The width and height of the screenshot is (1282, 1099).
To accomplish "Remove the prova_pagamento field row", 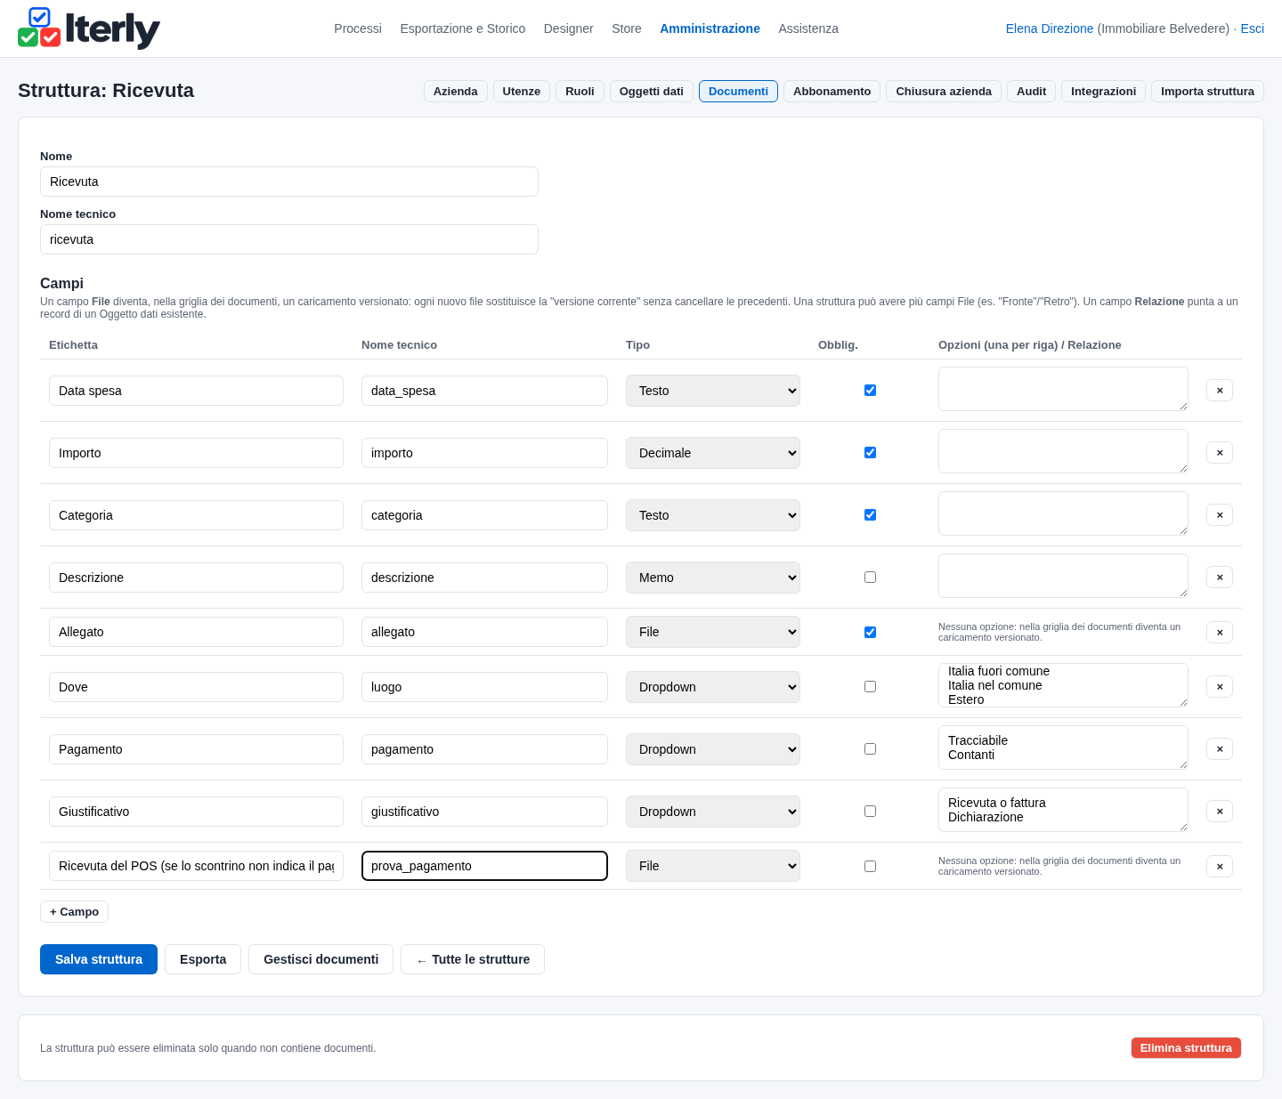I will tap(1220, 867).
